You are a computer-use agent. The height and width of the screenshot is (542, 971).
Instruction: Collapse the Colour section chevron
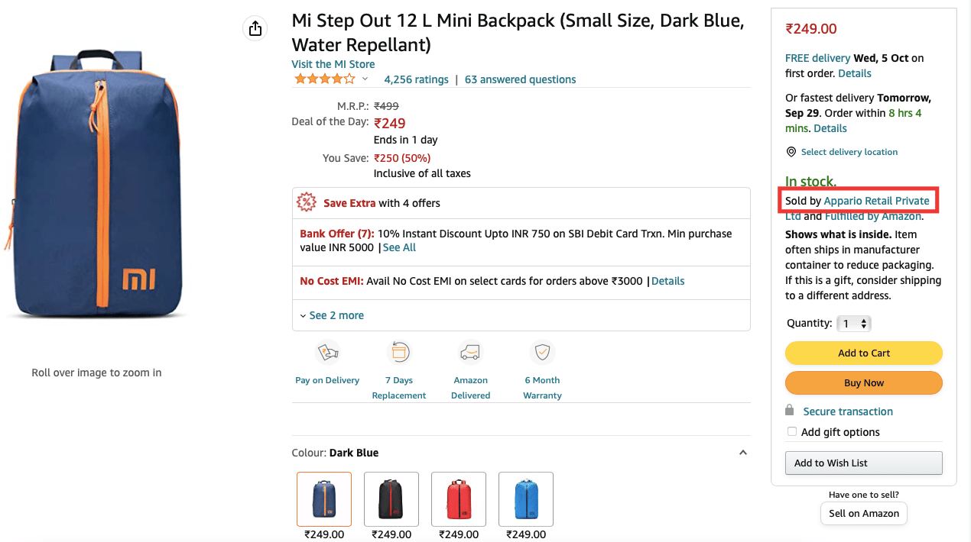(742, 452)
